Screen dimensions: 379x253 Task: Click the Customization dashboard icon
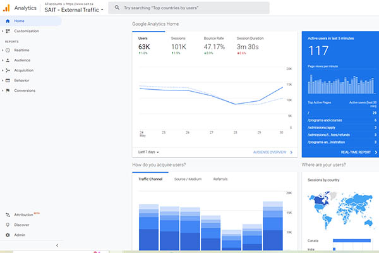point(8,31)
